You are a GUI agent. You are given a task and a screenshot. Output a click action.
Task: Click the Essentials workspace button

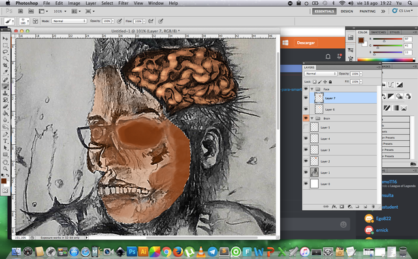coord(324,11)
